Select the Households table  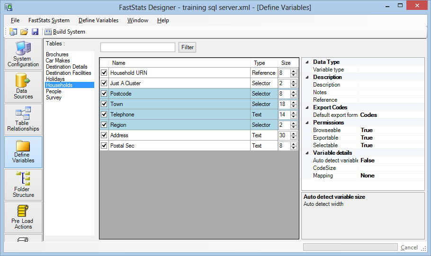click(70, 85)
